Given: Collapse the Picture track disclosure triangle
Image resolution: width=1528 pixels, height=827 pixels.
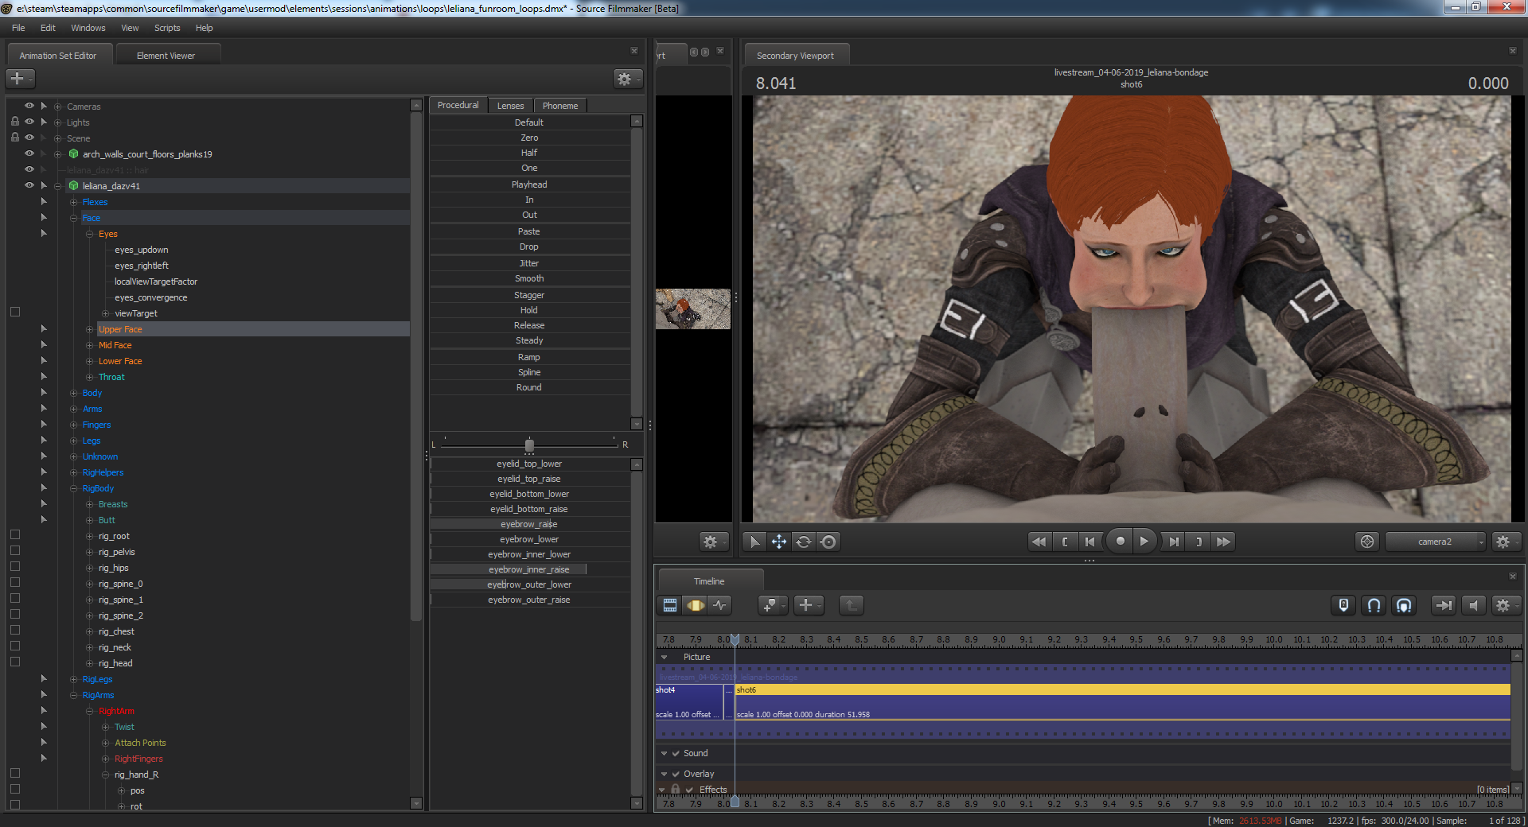Looking at the screenshot, I should pos(664,658).
